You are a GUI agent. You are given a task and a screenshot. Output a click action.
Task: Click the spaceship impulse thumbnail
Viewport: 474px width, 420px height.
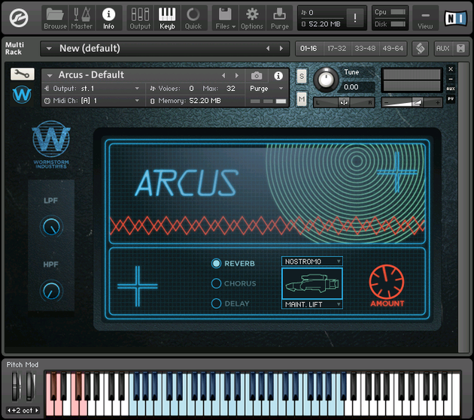point(312,283)
